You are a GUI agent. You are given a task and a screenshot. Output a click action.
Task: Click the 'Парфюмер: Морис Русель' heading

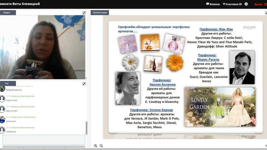click(208, 57)
